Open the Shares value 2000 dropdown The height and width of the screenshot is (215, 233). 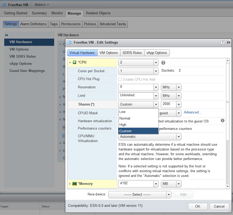point(179,104)
